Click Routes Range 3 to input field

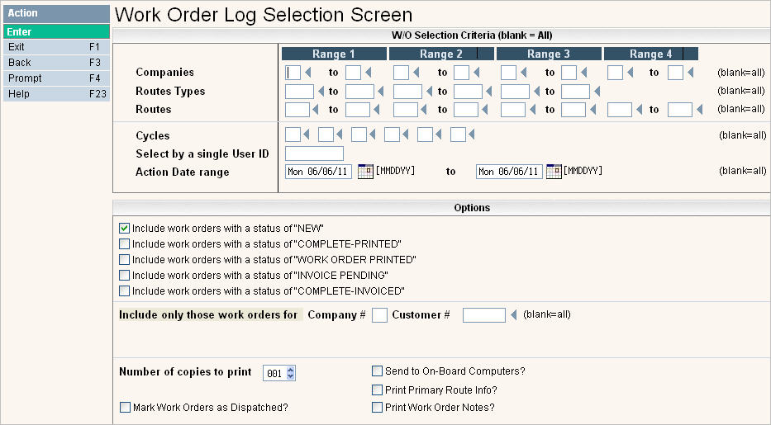coord(573,110)
